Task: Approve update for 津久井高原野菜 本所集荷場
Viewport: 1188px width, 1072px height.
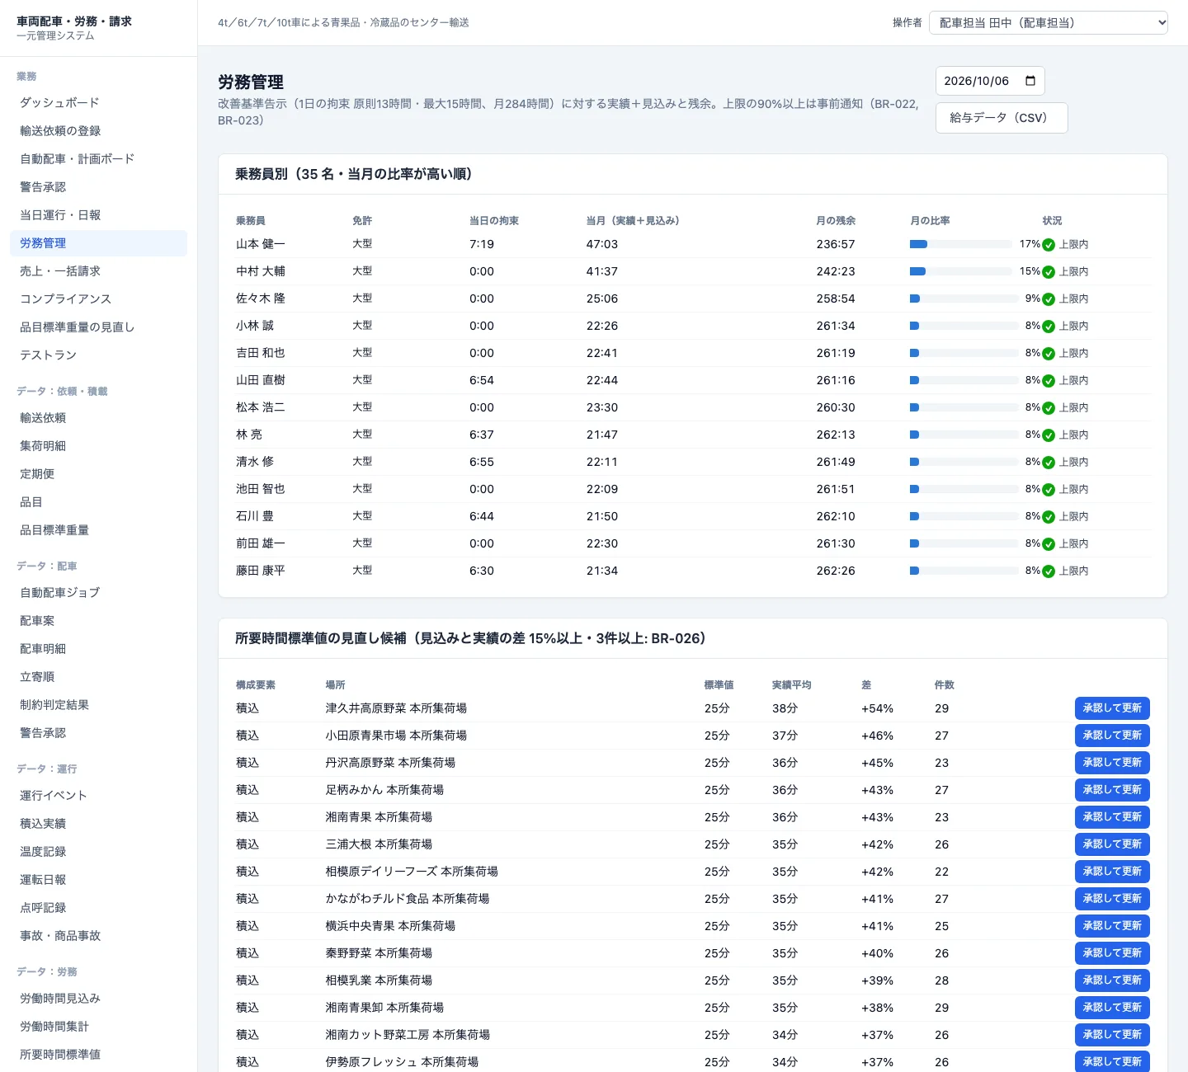Action: point(1112,708)
